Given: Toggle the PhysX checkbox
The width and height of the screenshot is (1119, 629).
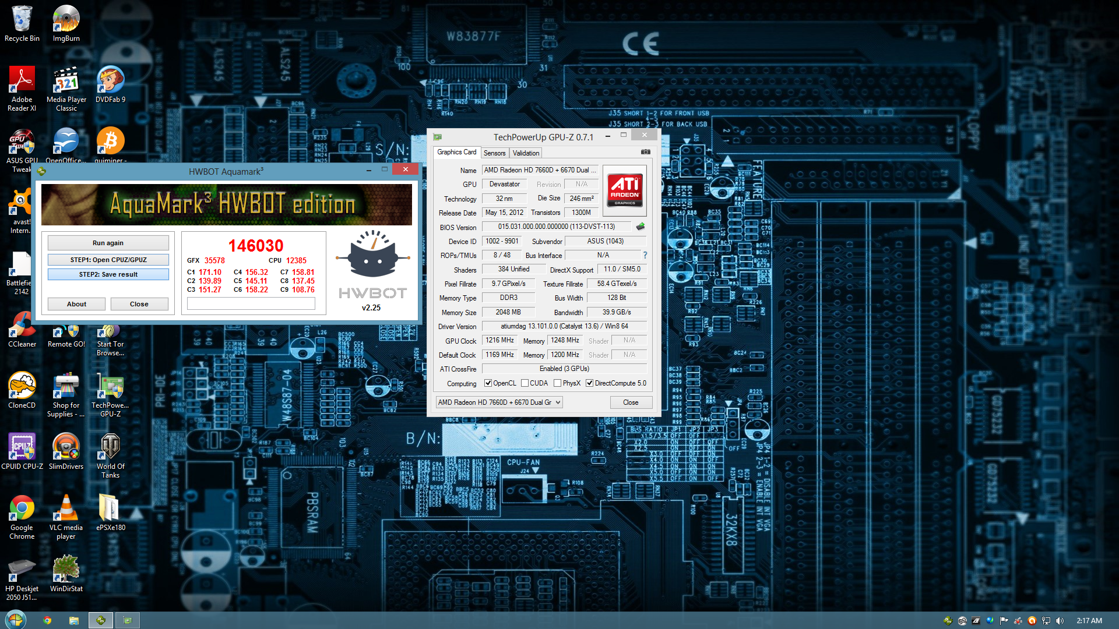Looking at the screenshot, I should (557, 383).
